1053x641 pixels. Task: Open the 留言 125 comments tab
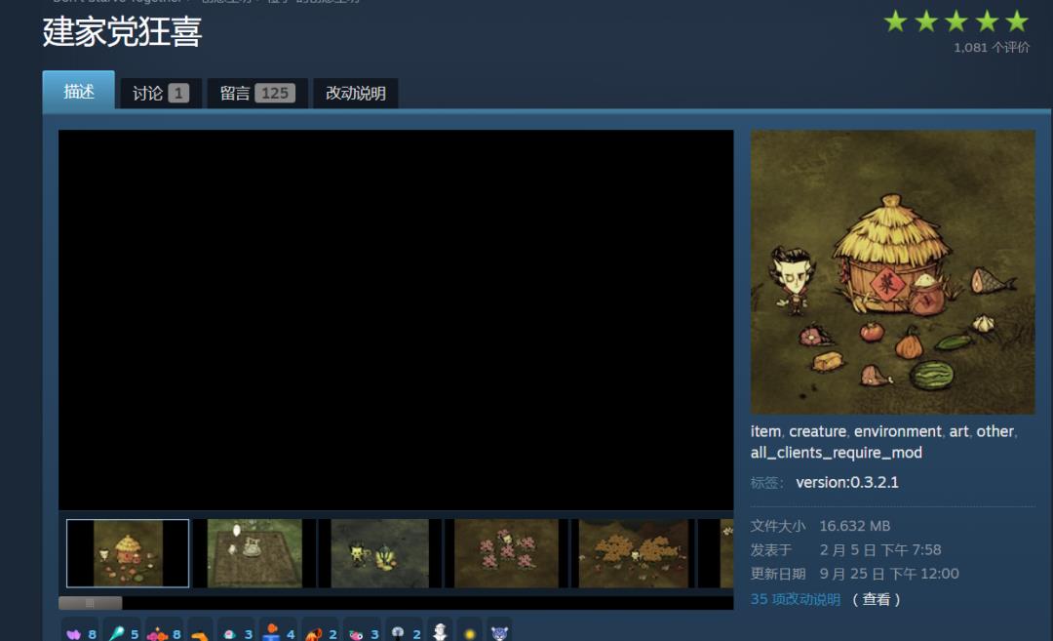(256, 94)
